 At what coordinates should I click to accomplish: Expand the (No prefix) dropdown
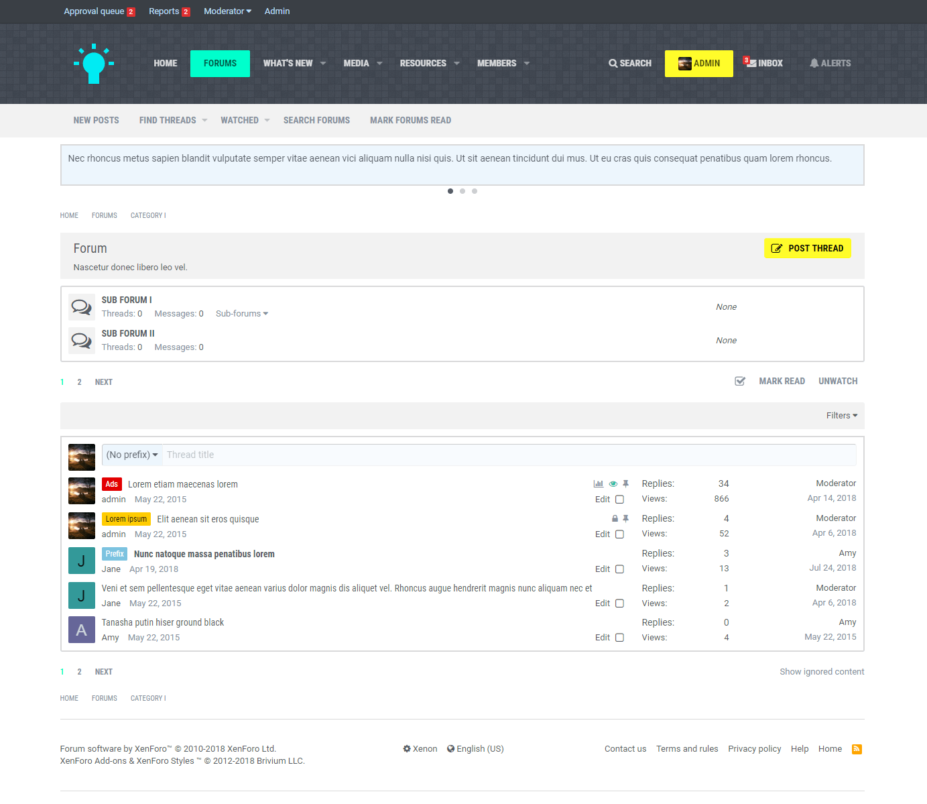pyautogui.click(x=132, y=455)
